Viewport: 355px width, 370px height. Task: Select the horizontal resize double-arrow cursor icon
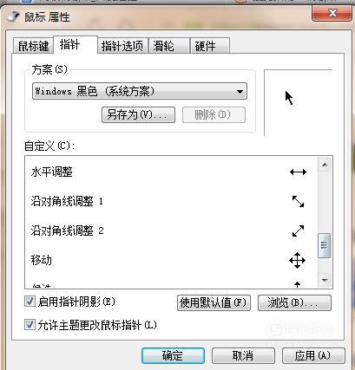coord(298,172)
